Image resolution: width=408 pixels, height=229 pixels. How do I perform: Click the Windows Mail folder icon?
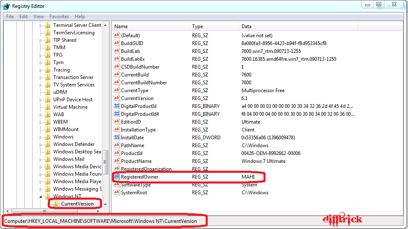[47, 159]
